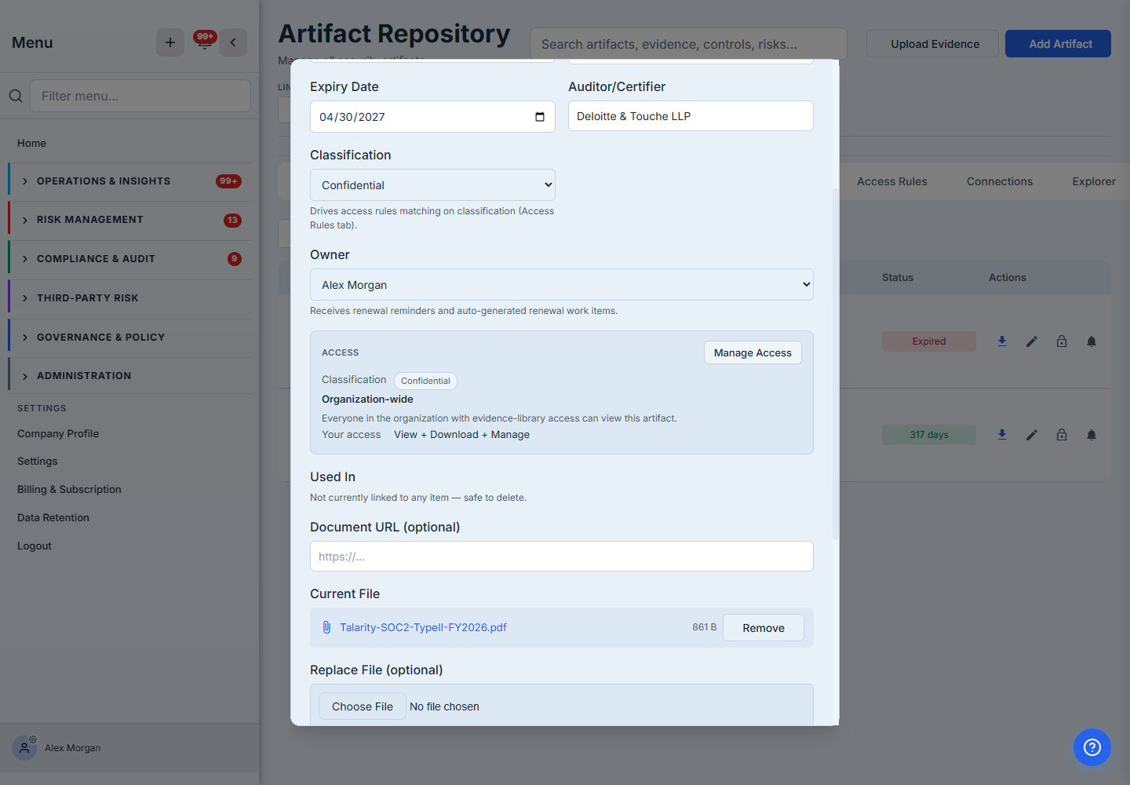
Task: Open the lock icon in the 317 days row
Action: [x=1062, y=435]
